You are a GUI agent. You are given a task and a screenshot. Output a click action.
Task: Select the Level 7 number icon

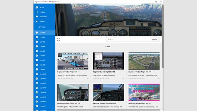(x=37, y=60)
